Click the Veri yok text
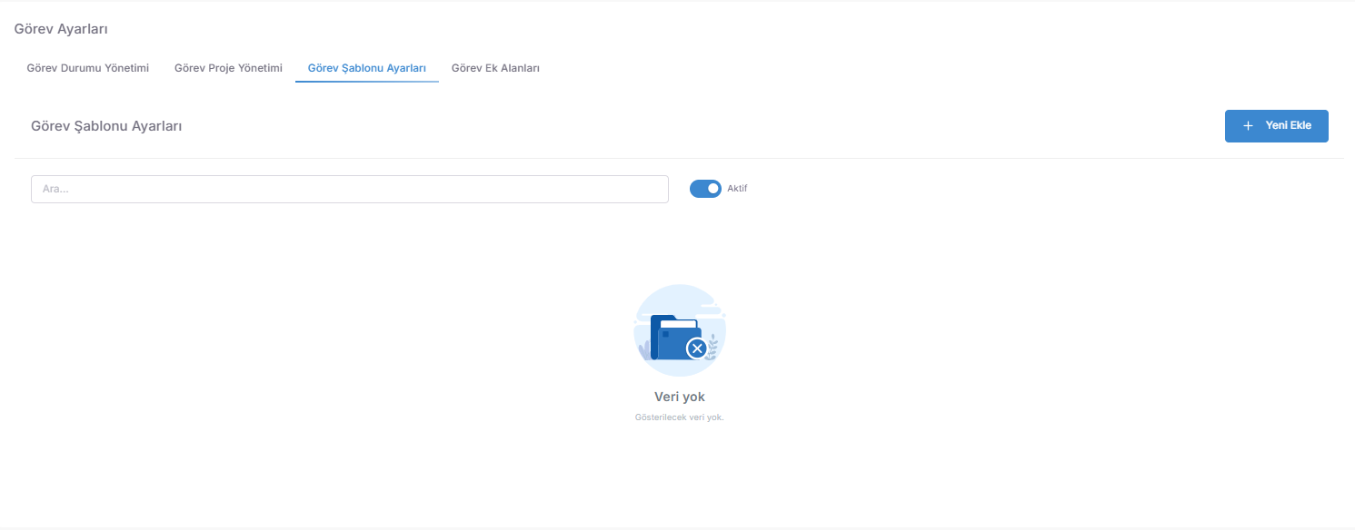Image resolution: width=1355 pixels, height=530 pixels. tap(680, 397)
